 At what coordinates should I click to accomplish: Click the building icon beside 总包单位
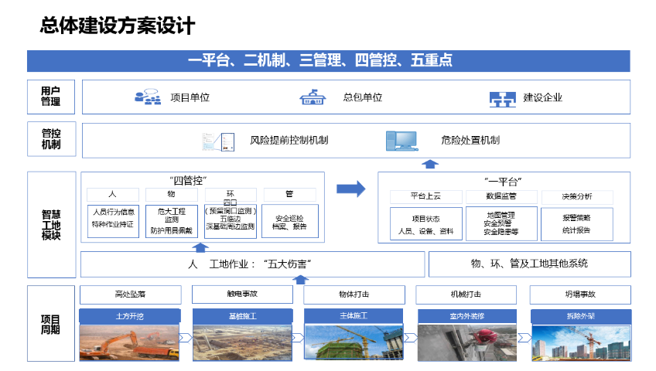pyautogui.click(x=312, y=97)
